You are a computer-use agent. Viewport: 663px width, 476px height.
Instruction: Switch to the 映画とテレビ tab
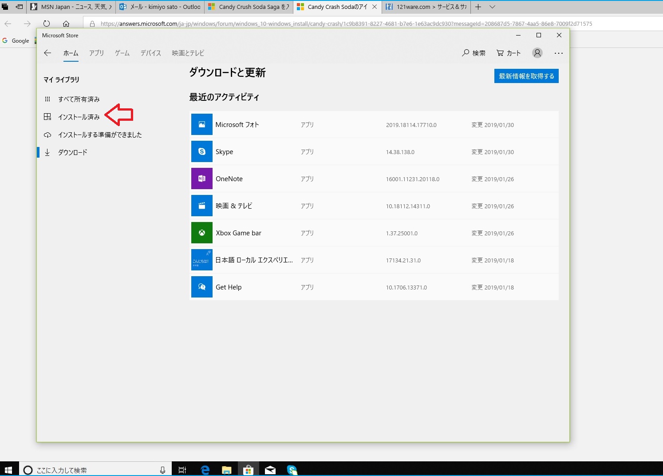(188, 53)
